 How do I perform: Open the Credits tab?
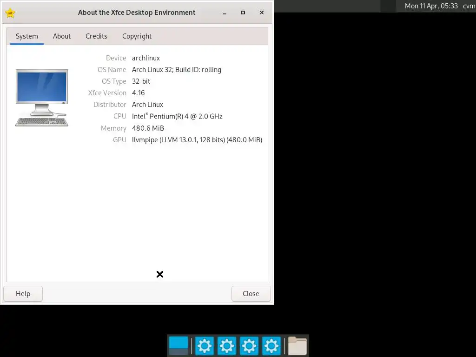[x=96, y=36]
